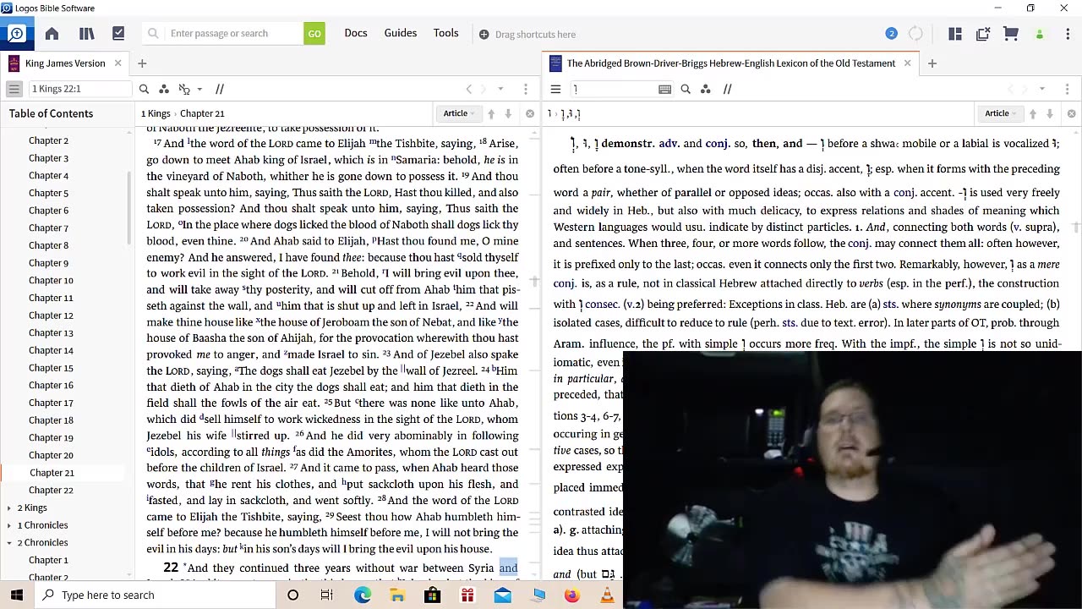
Task: Open the notifications badge showing 2
Action: click(x=891, y=34)
